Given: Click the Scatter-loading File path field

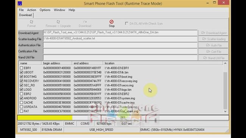Looking at the screenshot, I should (x=120, y=39).
